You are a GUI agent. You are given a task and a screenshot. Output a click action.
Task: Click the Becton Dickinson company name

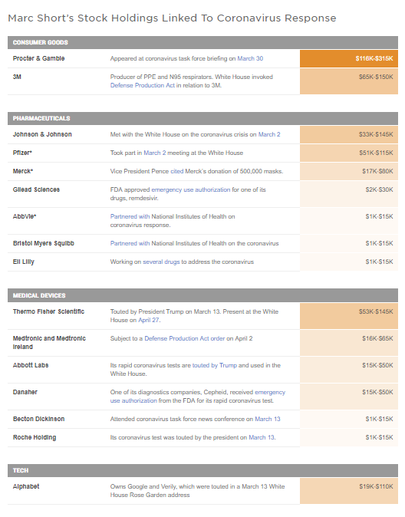(38, 419)
